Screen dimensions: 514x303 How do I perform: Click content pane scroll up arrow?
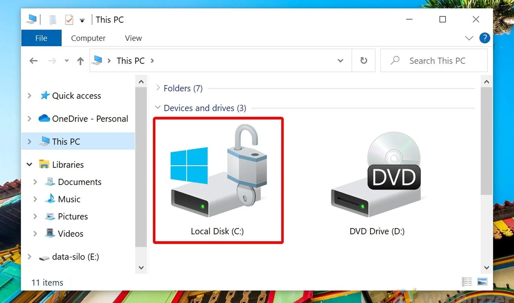tap(487, 82)
